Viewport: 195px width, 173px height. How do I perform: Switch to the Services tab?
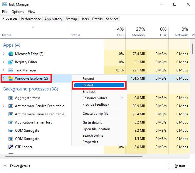tap(112, 19)
